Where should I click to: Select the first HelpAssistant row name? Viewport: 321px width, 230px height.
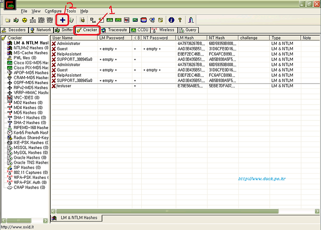pos(69,54)
